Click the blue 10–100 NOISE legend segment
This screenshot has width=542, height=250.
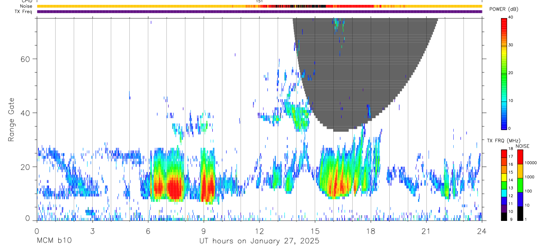coord(520,199)
